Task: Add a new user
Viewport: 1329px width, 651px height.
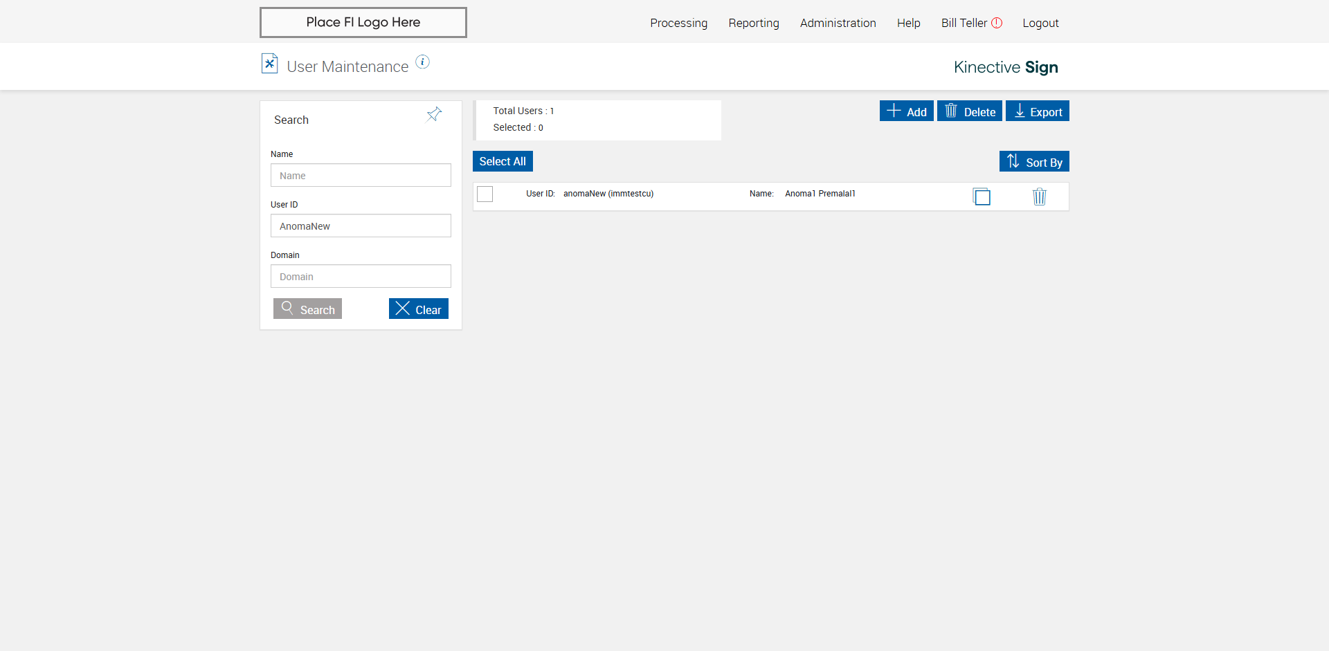Action: click(x=907, y=111)
